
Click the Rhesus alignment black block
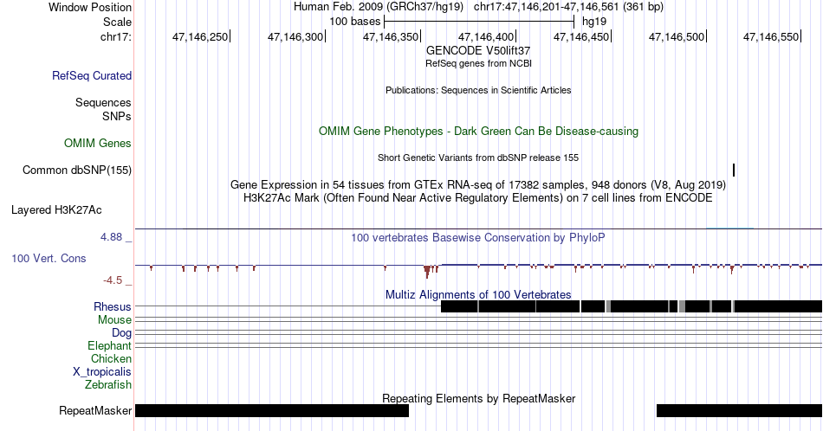coord(632,306)
